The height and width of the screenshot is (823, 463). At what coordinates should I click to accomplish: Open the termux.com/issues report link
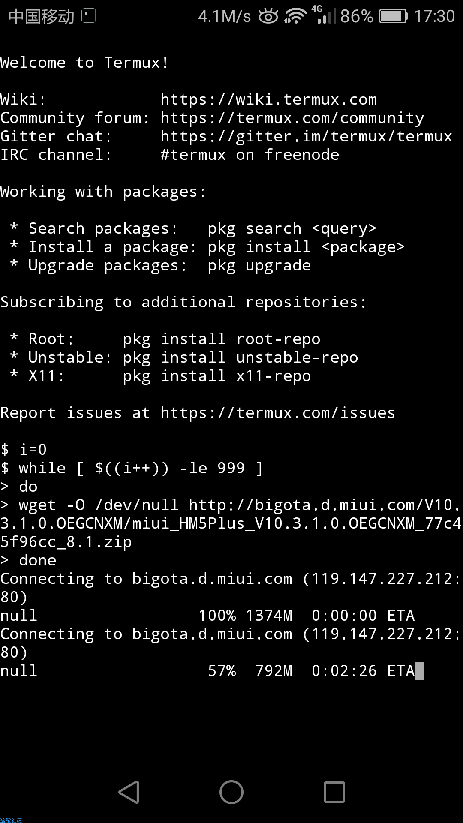click(x=278, y=413)
